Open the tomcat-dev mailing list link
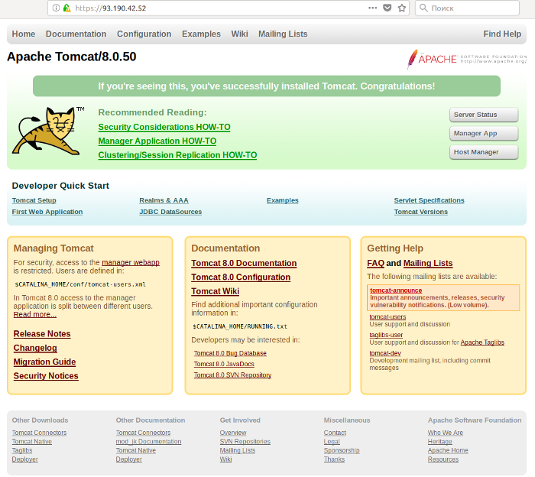Screen dimensions: 535x477 [385, 353]
